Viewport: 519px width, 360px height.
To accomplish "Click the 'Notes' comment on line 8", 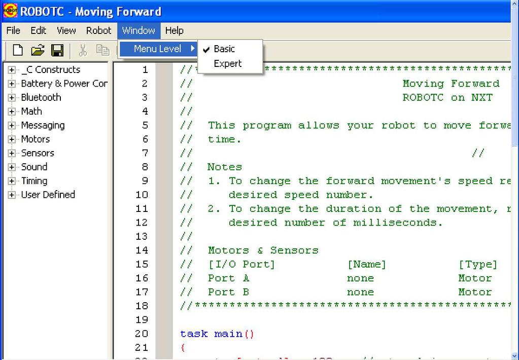I will click(225, 167).
